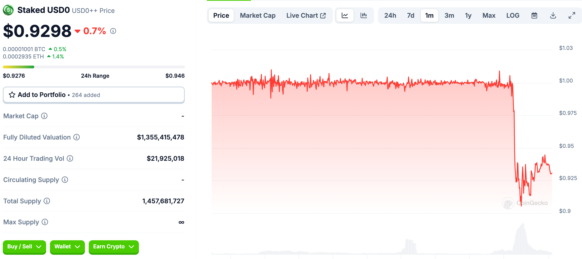Show Max Supply info icon

[x=45, y=222]
